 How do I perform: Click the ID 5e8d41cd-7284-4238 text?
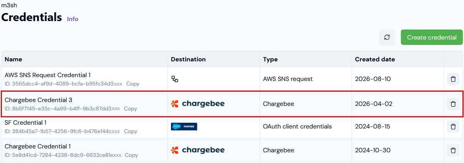click(63, 155)
